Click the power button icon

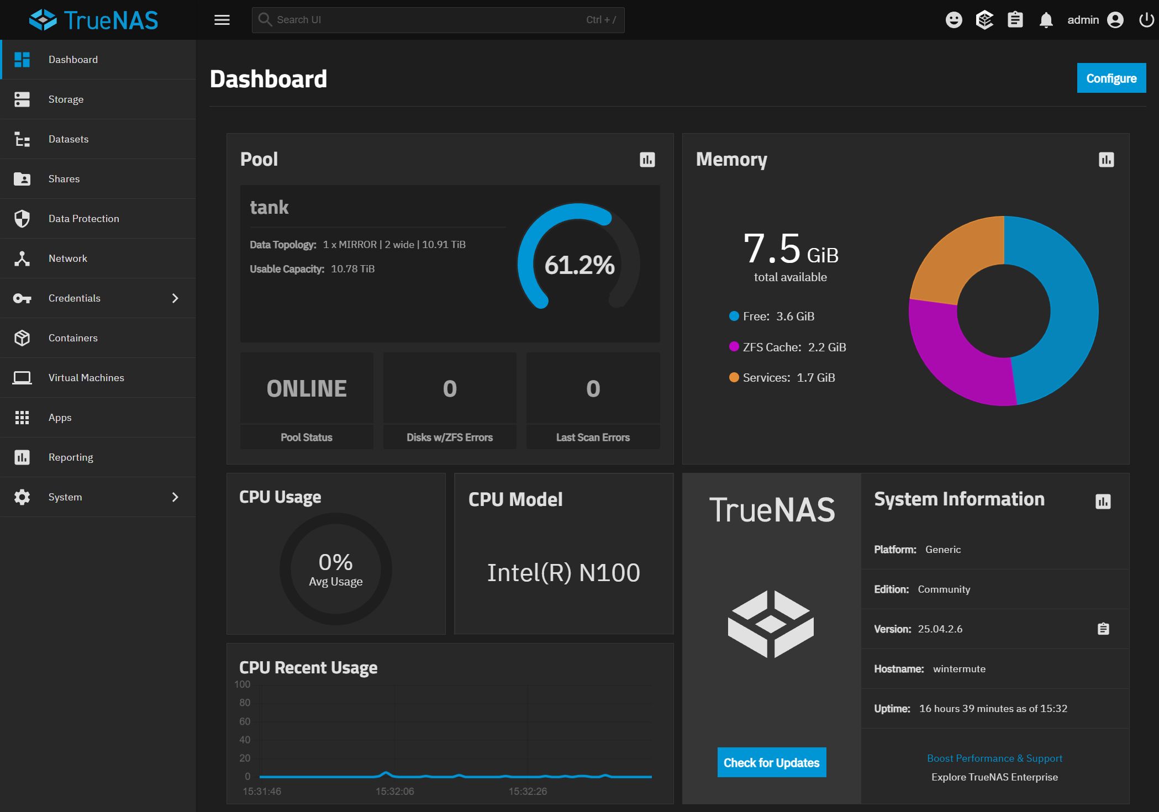click(x=1146, y=20)
